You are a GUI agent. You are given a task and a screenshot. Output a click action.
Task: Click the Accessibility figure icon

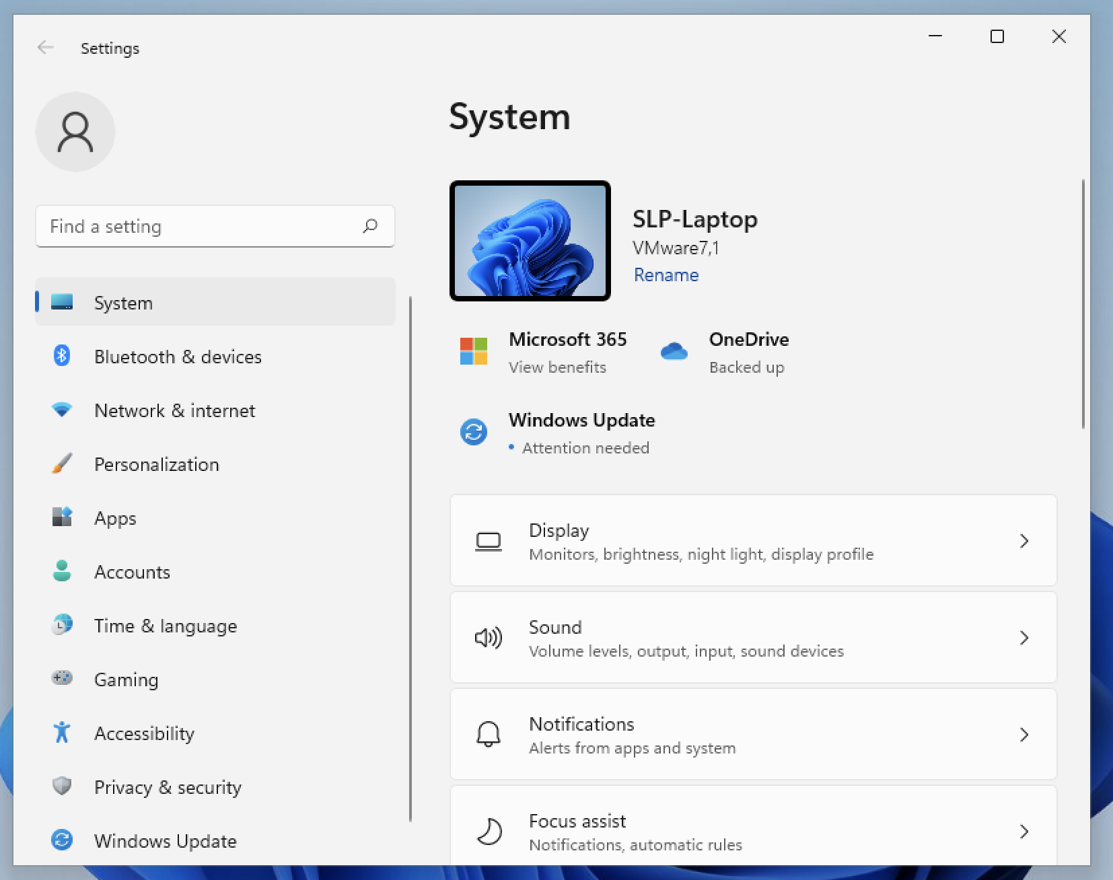point(62,732)
